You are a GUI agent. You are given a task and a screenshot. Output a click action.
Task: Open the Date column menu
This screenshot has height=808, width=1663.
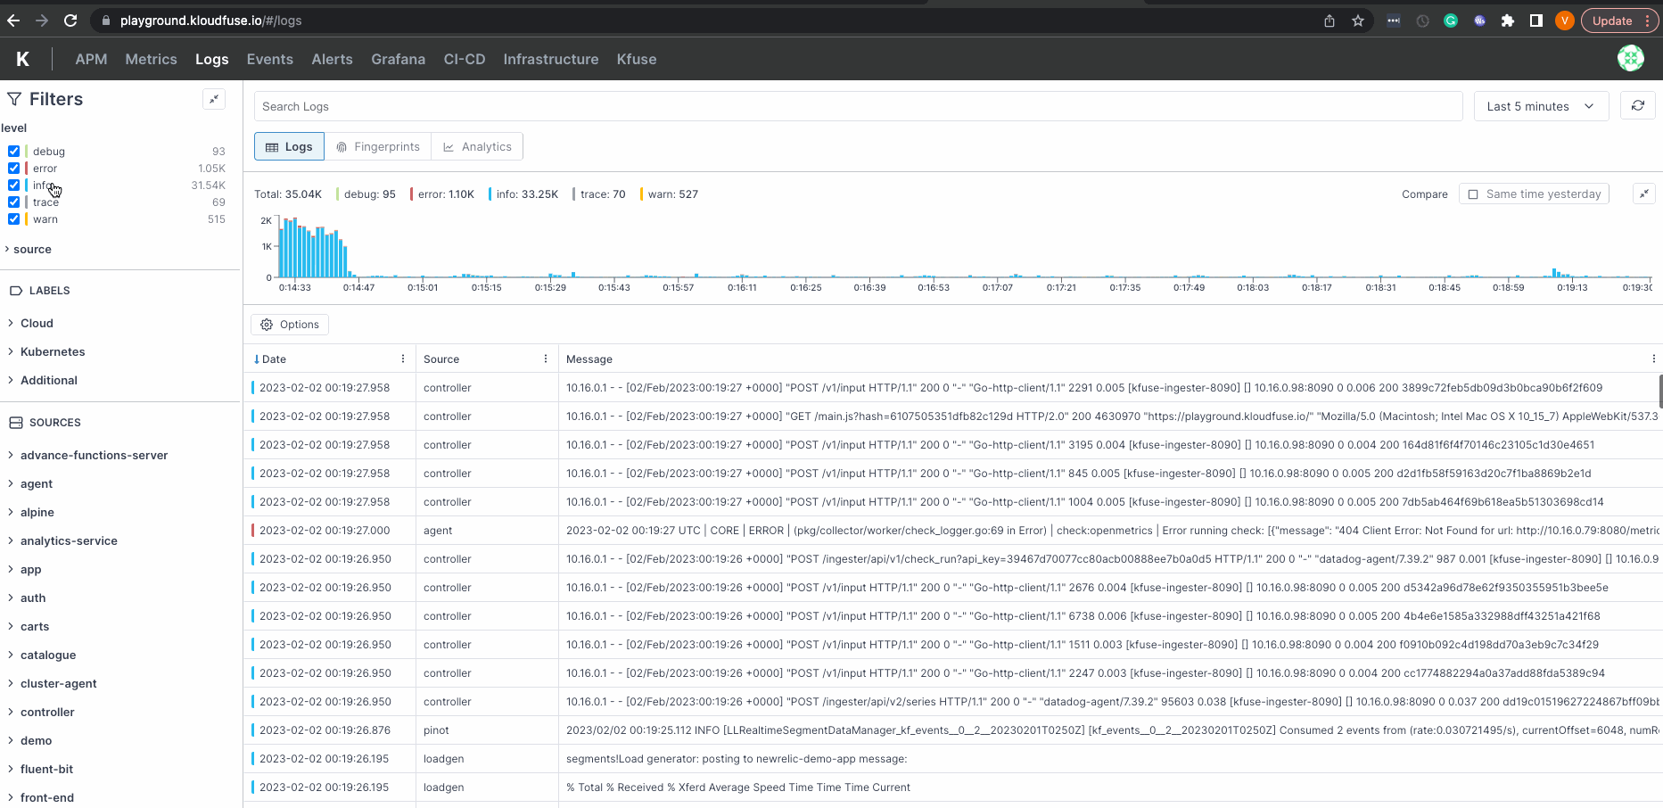(403, 359)
